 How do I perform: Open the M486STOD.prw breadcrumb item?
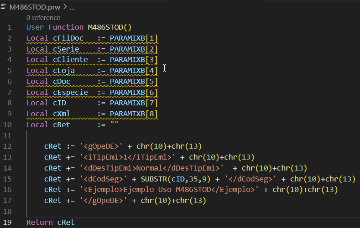[35, 7]
